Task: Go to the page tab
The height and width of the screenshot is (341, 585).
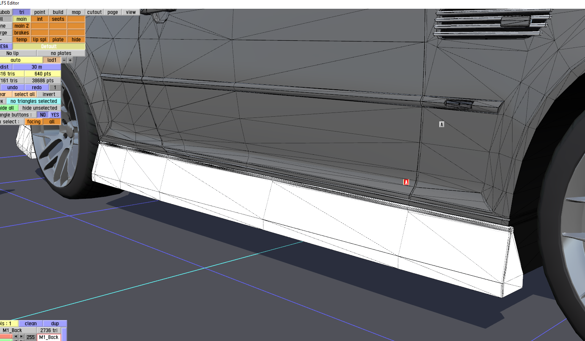Action: (x=113, y=12)
